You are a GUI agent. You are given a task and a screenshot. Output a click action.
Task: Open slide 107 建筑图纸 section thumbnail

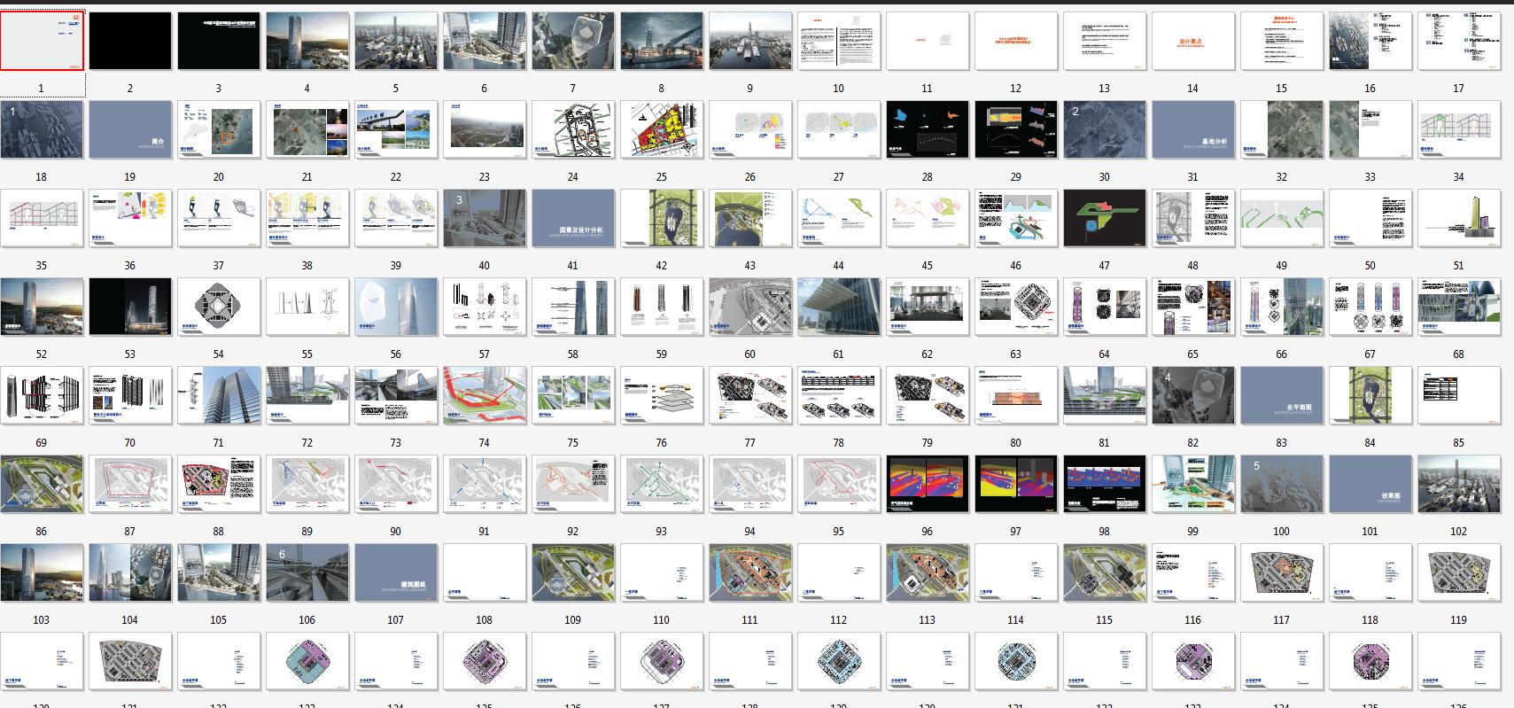pos(396,572)
